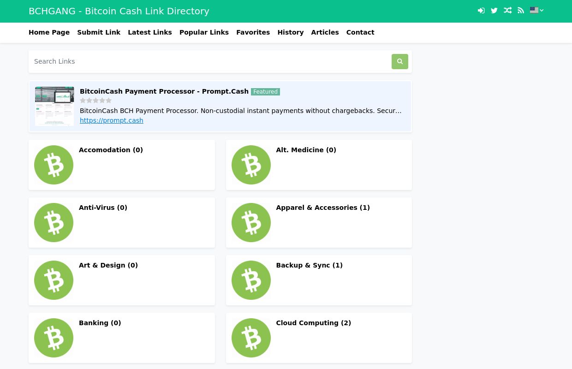
Task: Open the Favorites menu item
Action: coord(253,32)
